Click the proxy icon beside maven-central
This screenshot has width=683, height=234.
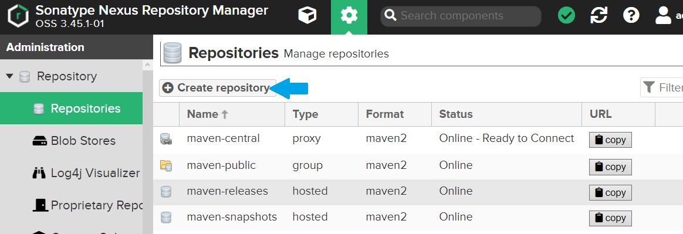coord(166,140)
